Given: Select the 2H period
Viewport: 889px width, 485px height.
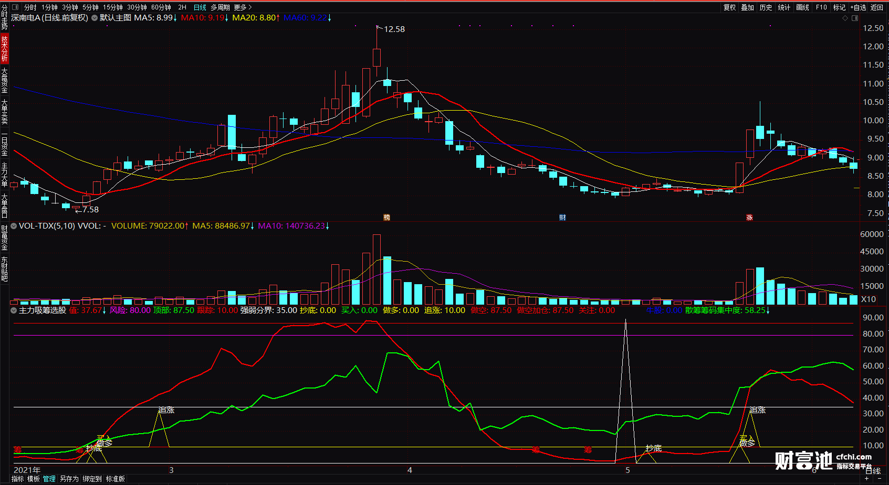Looking at the screenshot, I should 182,7.
